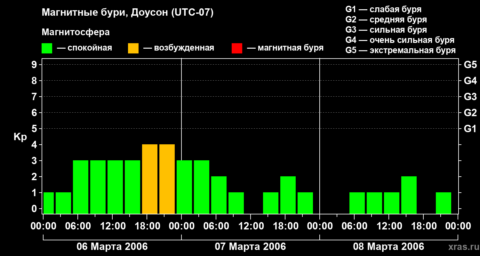Click the '06:00' time label under 08 Марта
Viewport: 480px width, 256px height.
click(355, 226)
